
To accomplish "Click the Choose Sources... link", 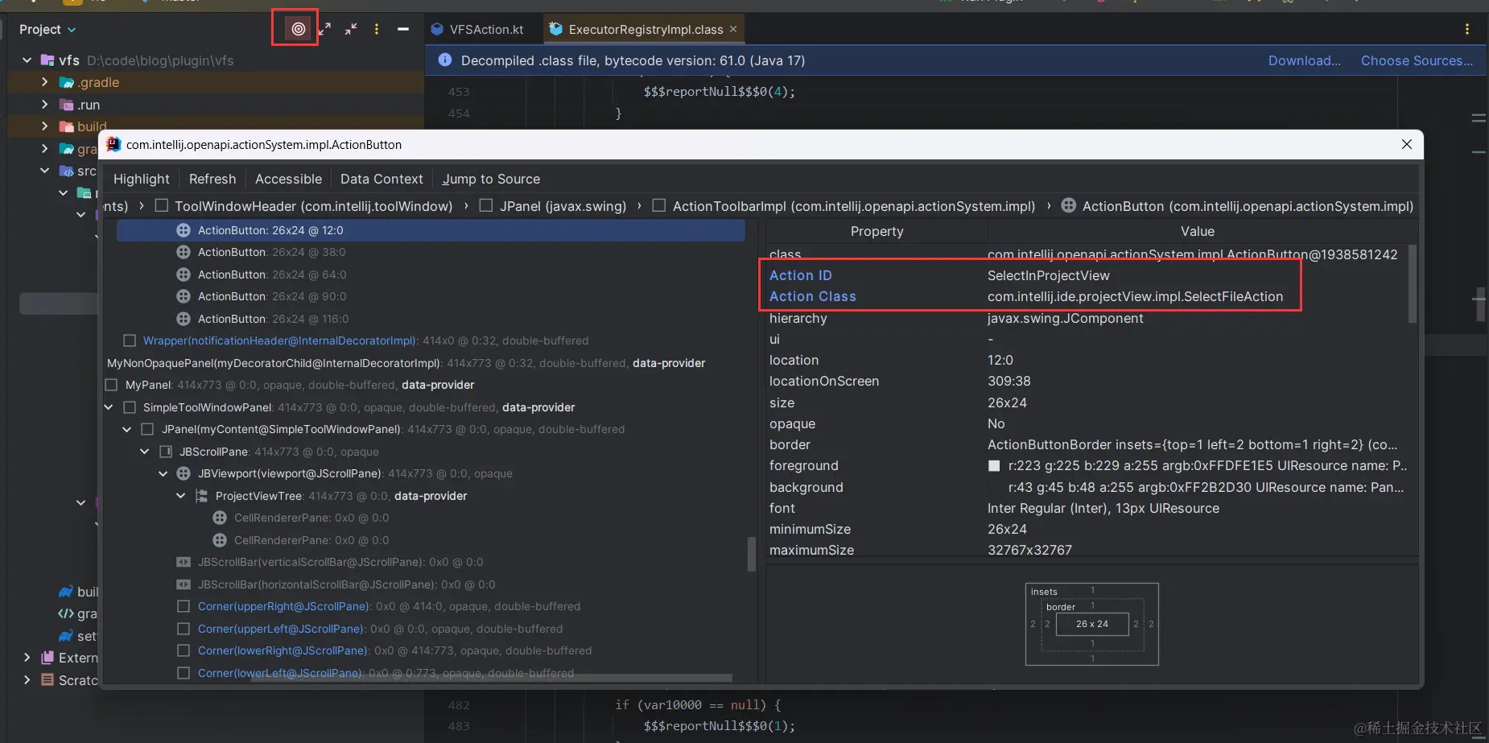I will pos(1417,60).
